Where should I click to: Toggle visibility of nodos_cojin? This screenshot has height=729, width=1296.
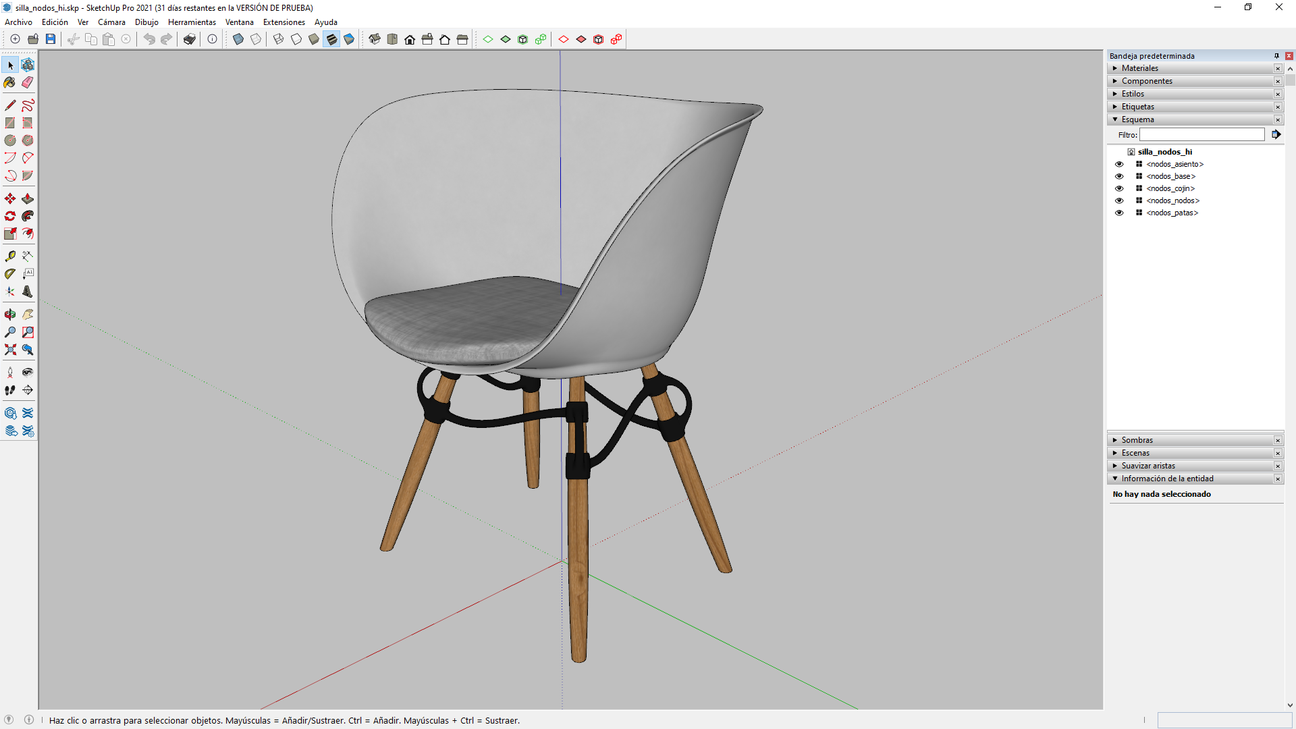(x=1119, y=188)
